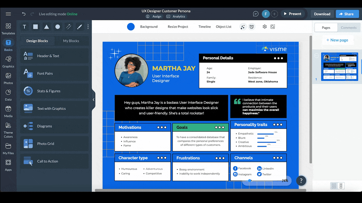Viewport: 362px width, 203px height.
Task: Open project settings via the gear icon
Action: [265, 26]
